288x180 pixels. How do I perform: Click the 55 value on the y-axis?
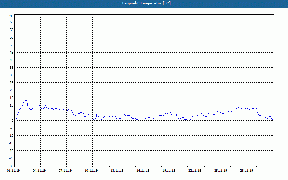(12, 37)
